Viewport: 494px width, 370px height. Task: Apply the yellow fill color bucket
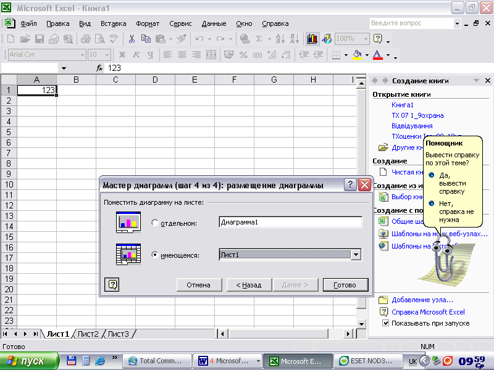pos(357,55)
